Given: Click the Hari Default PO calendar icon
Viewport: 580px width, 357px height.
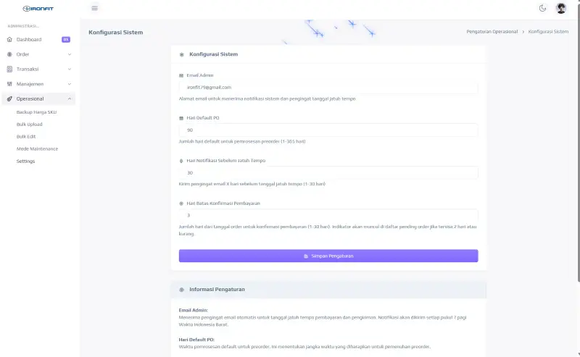Looking at the screenshot, I should tap(181, 118).
